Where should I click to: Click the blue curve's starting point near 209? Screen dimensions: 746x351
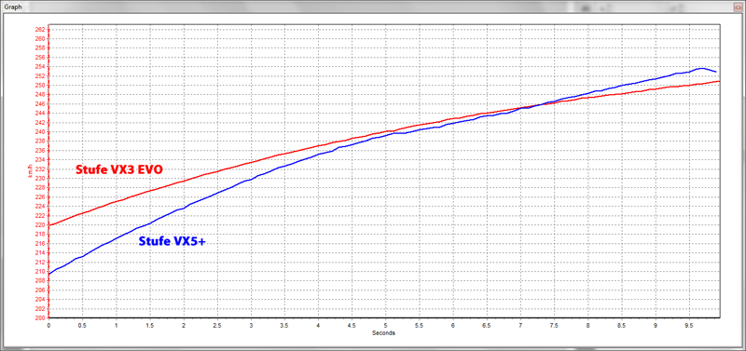49,274
